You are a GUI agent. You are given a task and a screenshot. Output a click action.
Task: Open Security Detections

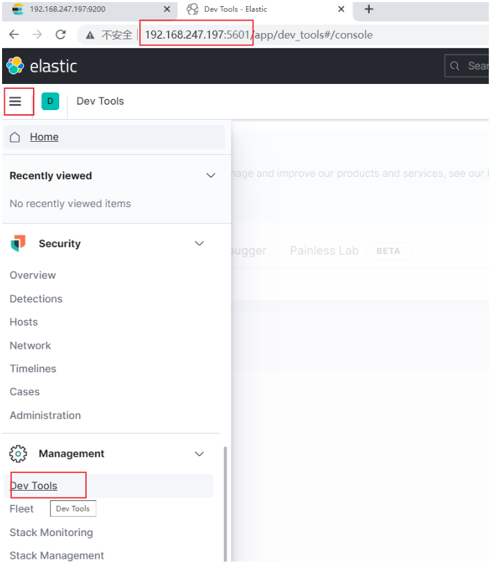(x=36, y=299)
